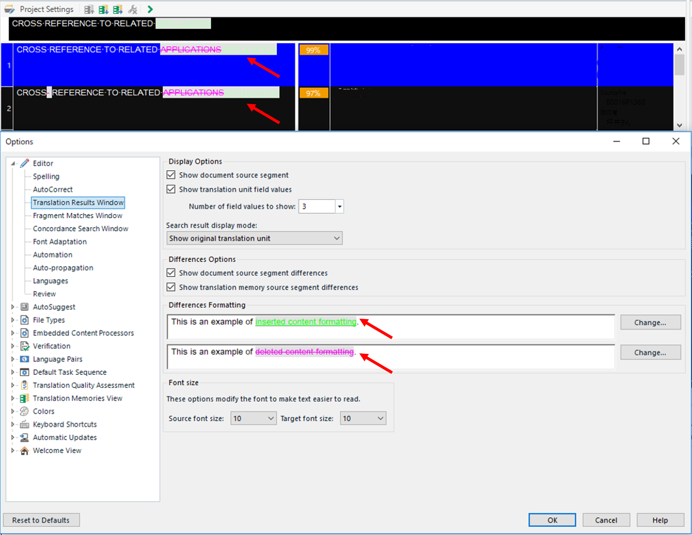This screenshot has height=535, width=692.
Task: Disable Show translation memory source segment differences
Action: coord(172,287)
